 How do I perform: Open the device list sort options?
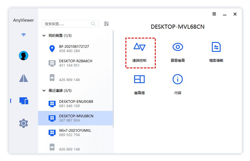coord(106,24)
